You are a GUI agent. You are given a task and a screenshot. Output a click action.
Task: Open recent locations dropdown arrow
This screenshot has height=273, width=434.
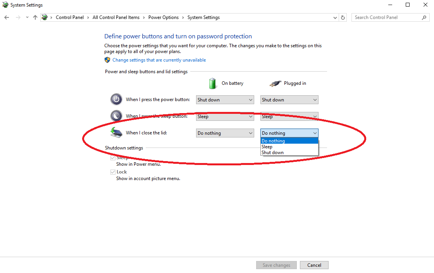(27, 17)
